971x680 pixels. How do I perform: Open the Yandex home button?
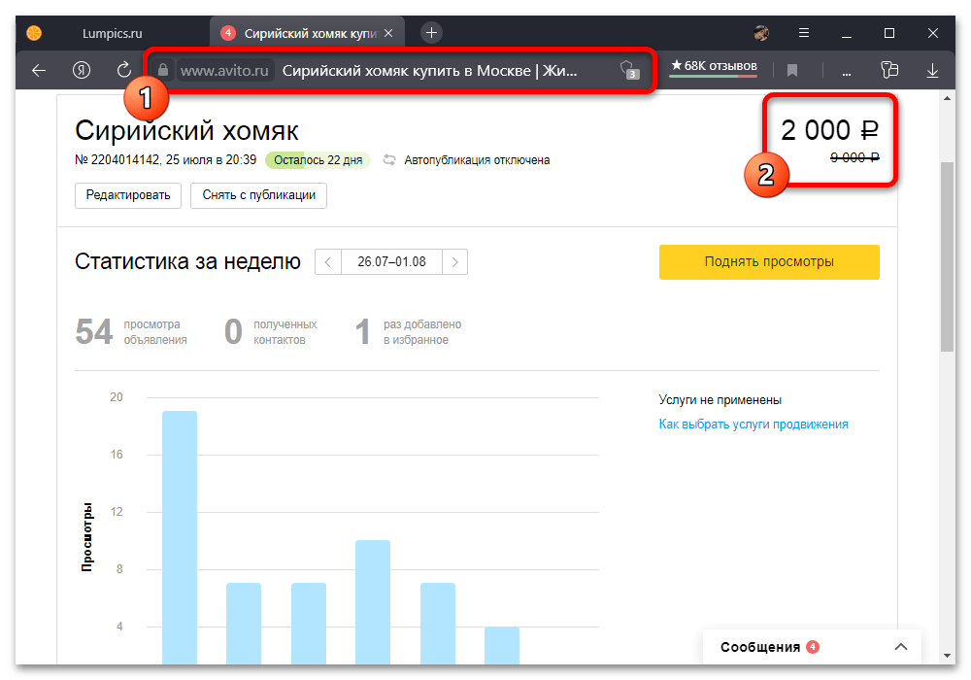click(x=82, y=70)
